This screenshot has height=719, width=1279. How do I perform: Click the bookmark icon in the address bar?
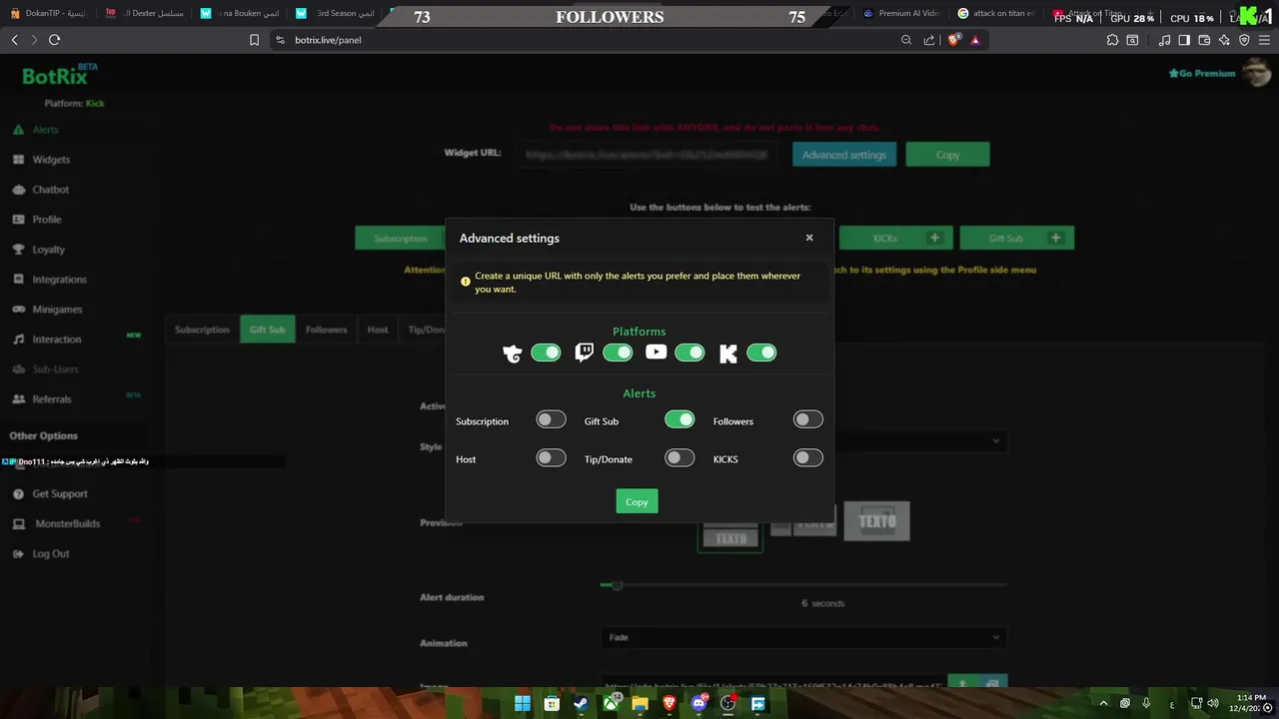pos(254,40)
